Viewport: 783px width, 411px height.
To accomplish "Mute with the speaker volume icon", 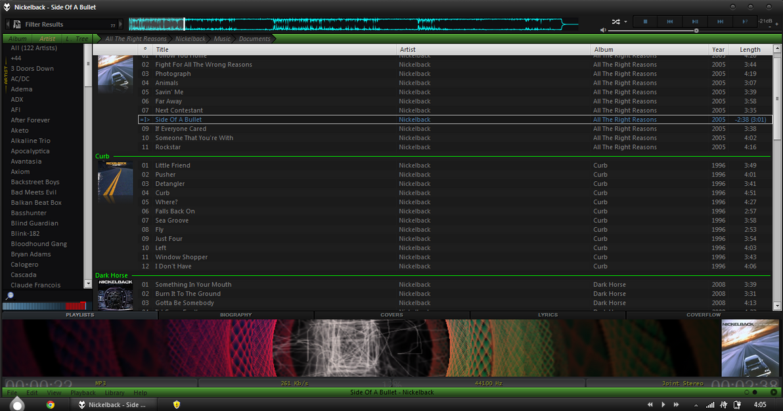I will pos(603,30).
